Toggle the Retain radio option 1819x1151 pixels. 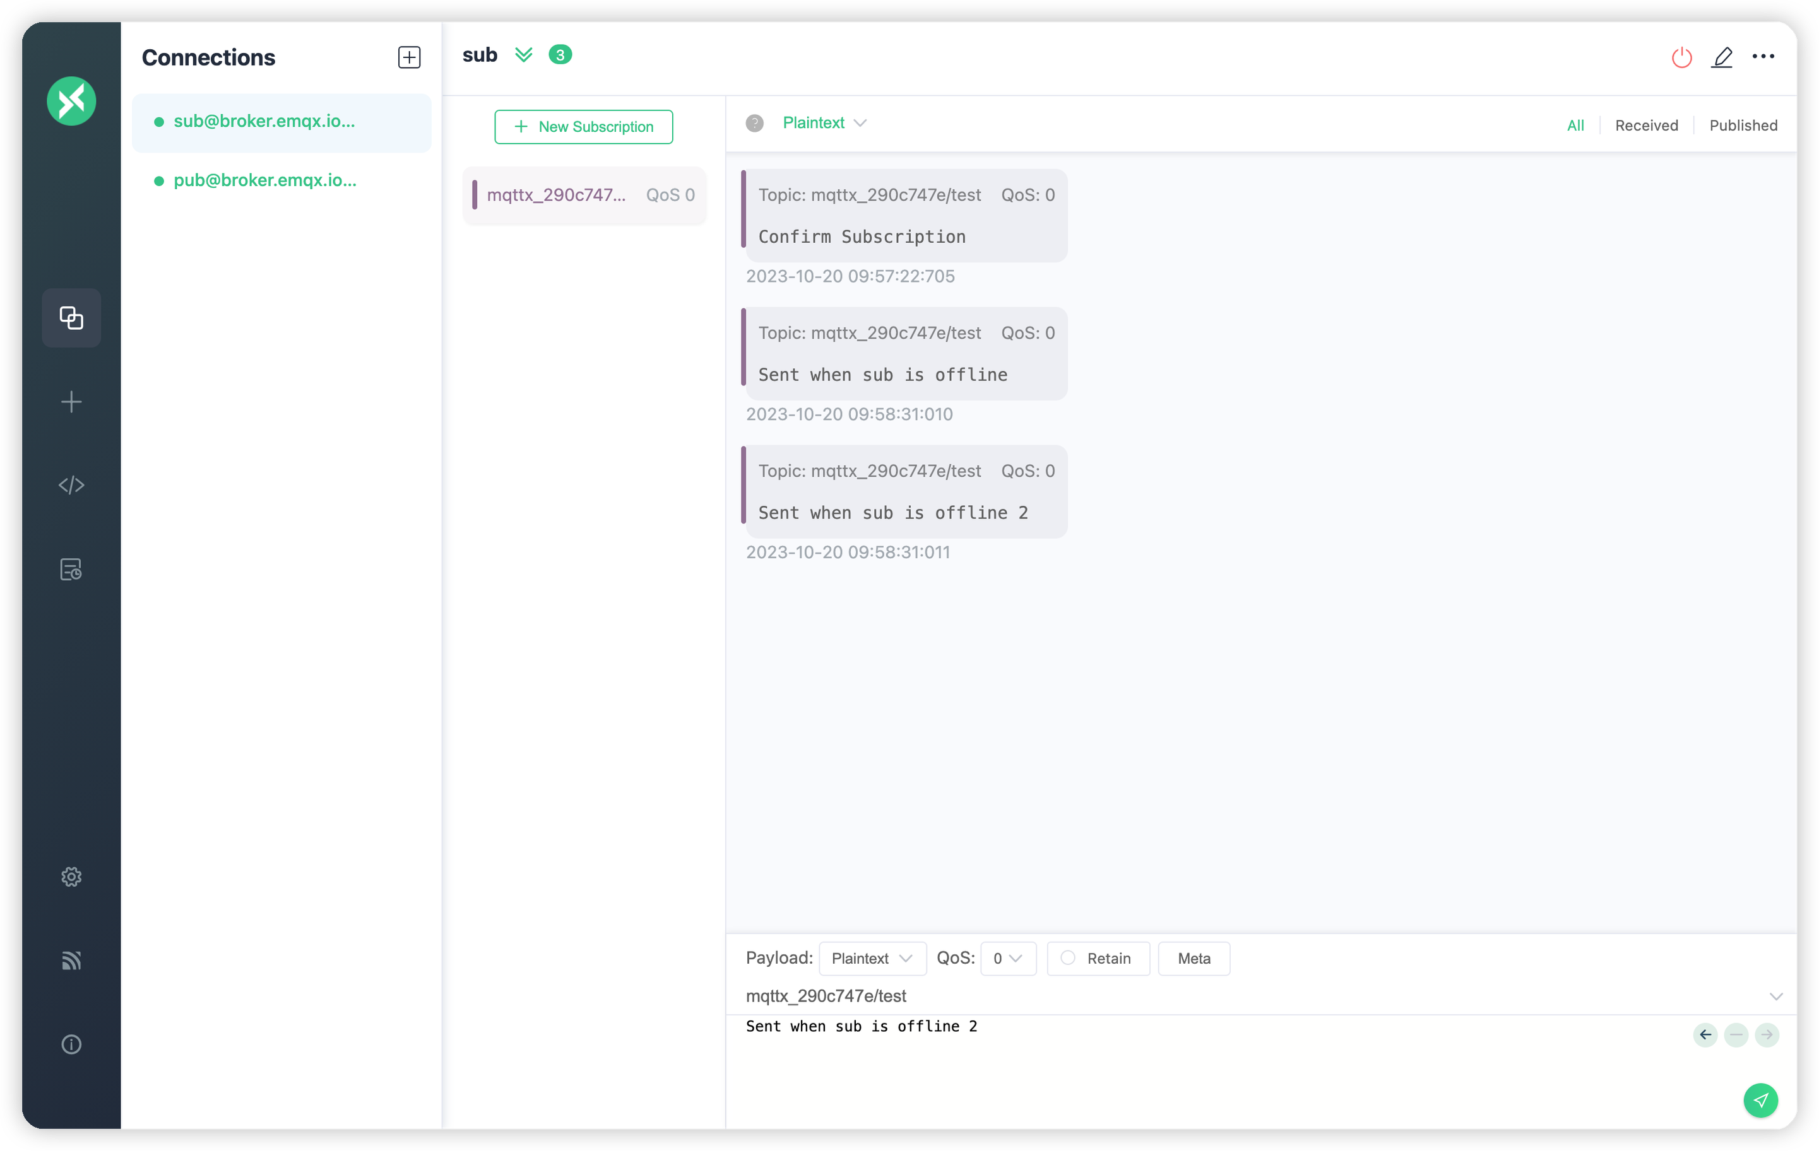[x=1068, y=958]
